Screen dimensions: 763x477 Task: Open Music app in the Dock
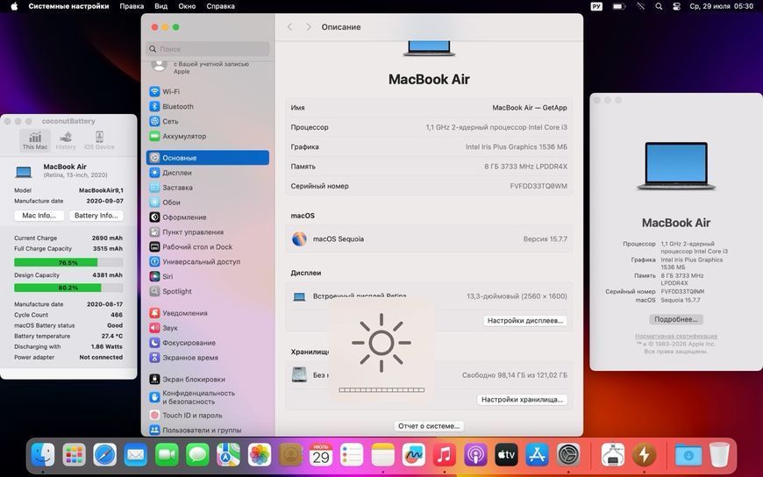[445, 456]
